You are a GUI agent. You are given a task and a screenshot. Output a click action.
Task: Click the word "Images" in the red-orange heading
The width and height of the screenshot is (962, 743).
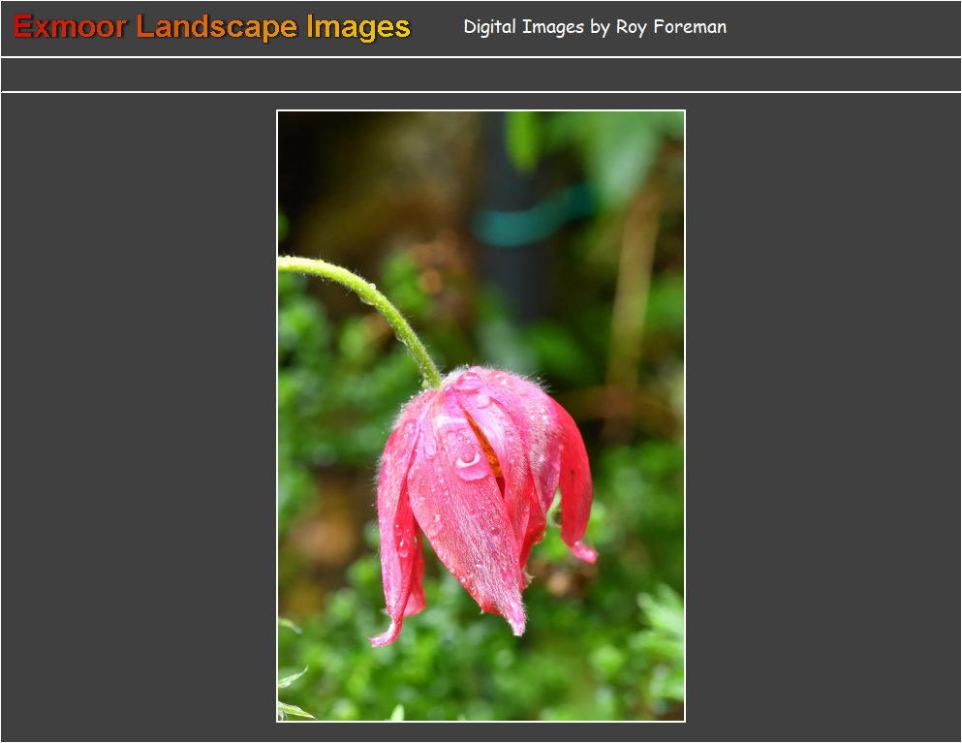coord(358,27)
